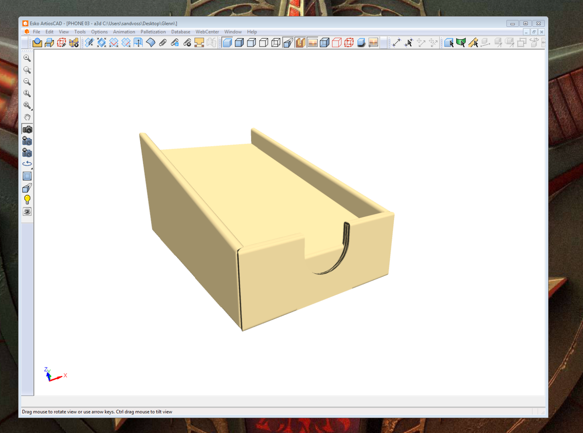Click the paperclip attach icon

click(162, 42)
